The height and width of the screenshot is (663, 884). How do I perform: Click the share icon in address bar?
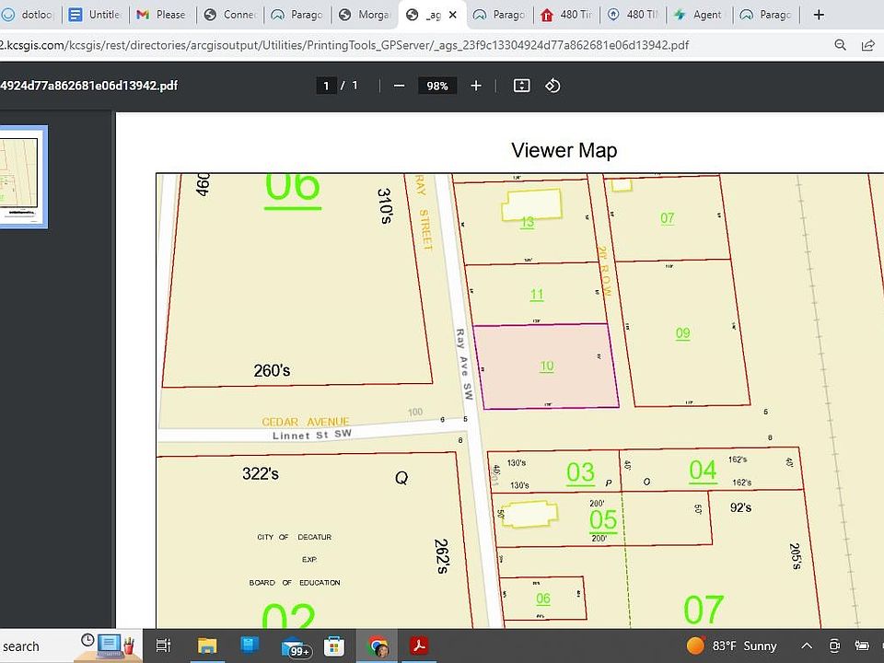pyautogui.click(x=867, y=44)
